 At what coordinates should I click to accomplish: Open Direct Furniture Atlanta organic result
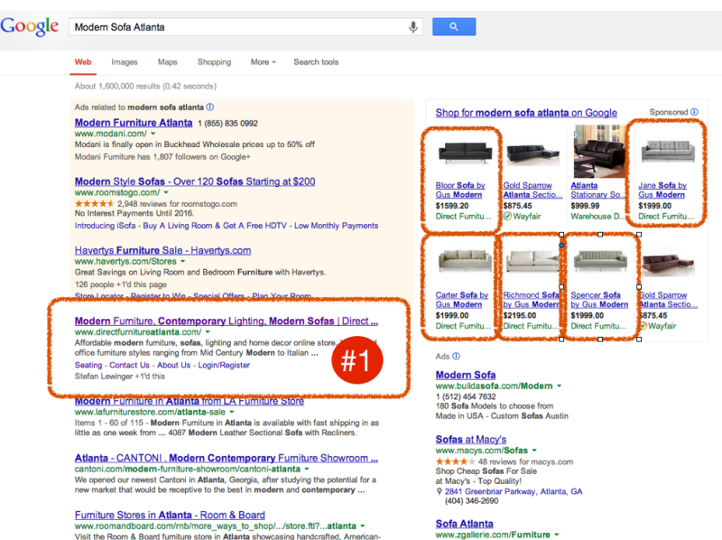(x=227, y=321)
